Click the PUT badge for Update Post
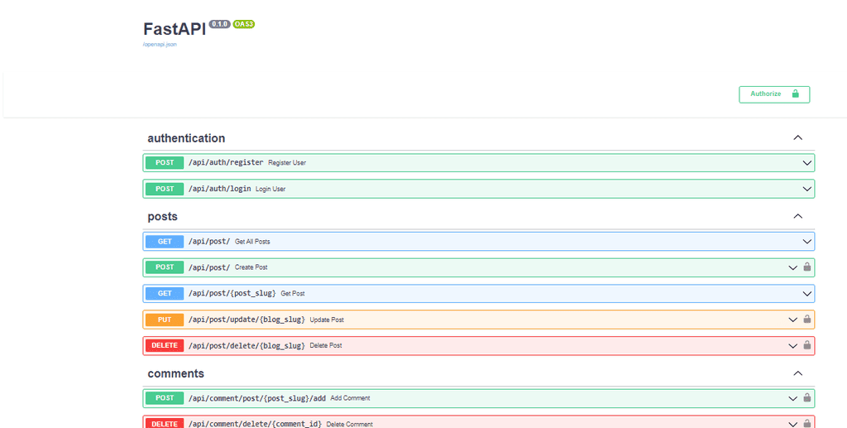The image size is (847, 428). [165, 320]
